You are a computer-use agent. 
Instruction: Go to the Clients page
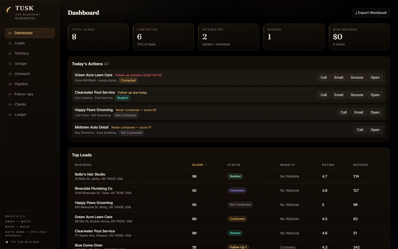(x=30, y=104)
